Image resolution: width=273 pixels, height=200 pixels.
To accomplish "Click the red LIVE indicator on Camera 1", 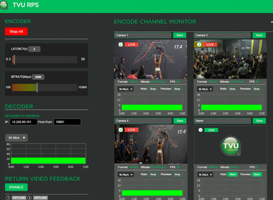I will (131, 45).
